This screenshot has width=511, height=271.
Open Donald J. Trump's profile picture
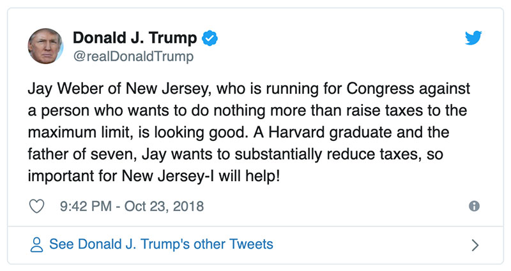pyautogui.click(x=46, y=47)
